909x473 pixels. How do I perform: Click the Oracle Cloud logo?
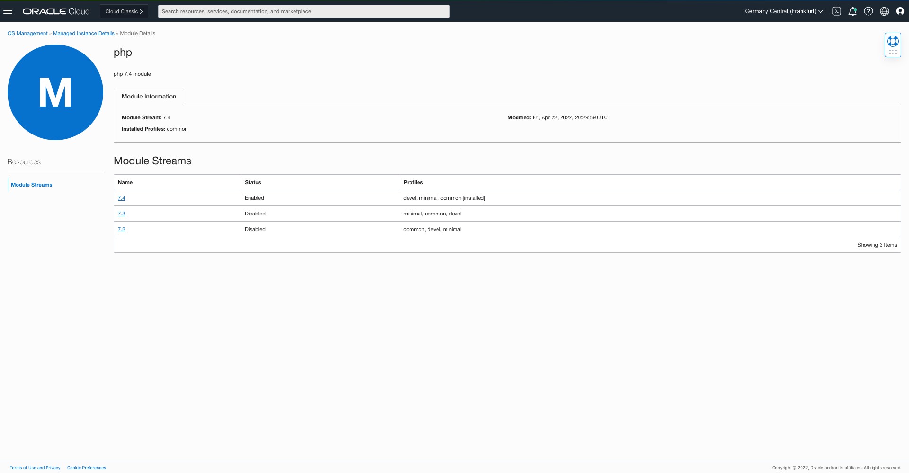point(55,11)
